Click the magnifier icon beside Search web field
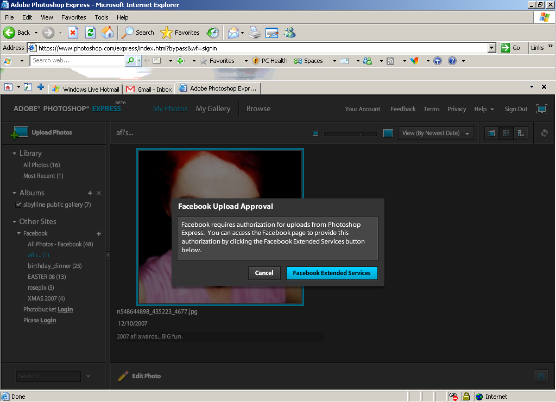Image resolution: width=556 pixels, height=402 pixels. [130, 61]
